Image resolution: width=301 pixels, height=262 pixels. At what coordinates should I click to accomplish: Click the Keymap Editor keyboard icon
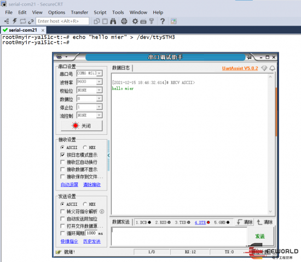coord(143,21)
